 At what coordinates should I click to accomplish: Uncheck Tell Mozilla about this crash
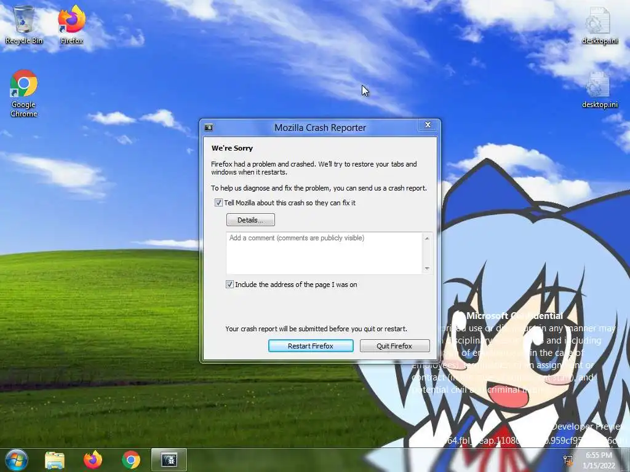[x=218, y=203]
